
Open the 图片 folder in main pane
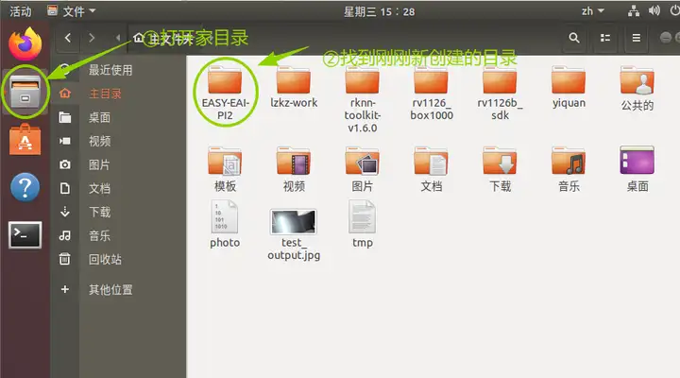click(x=362, y=170)
